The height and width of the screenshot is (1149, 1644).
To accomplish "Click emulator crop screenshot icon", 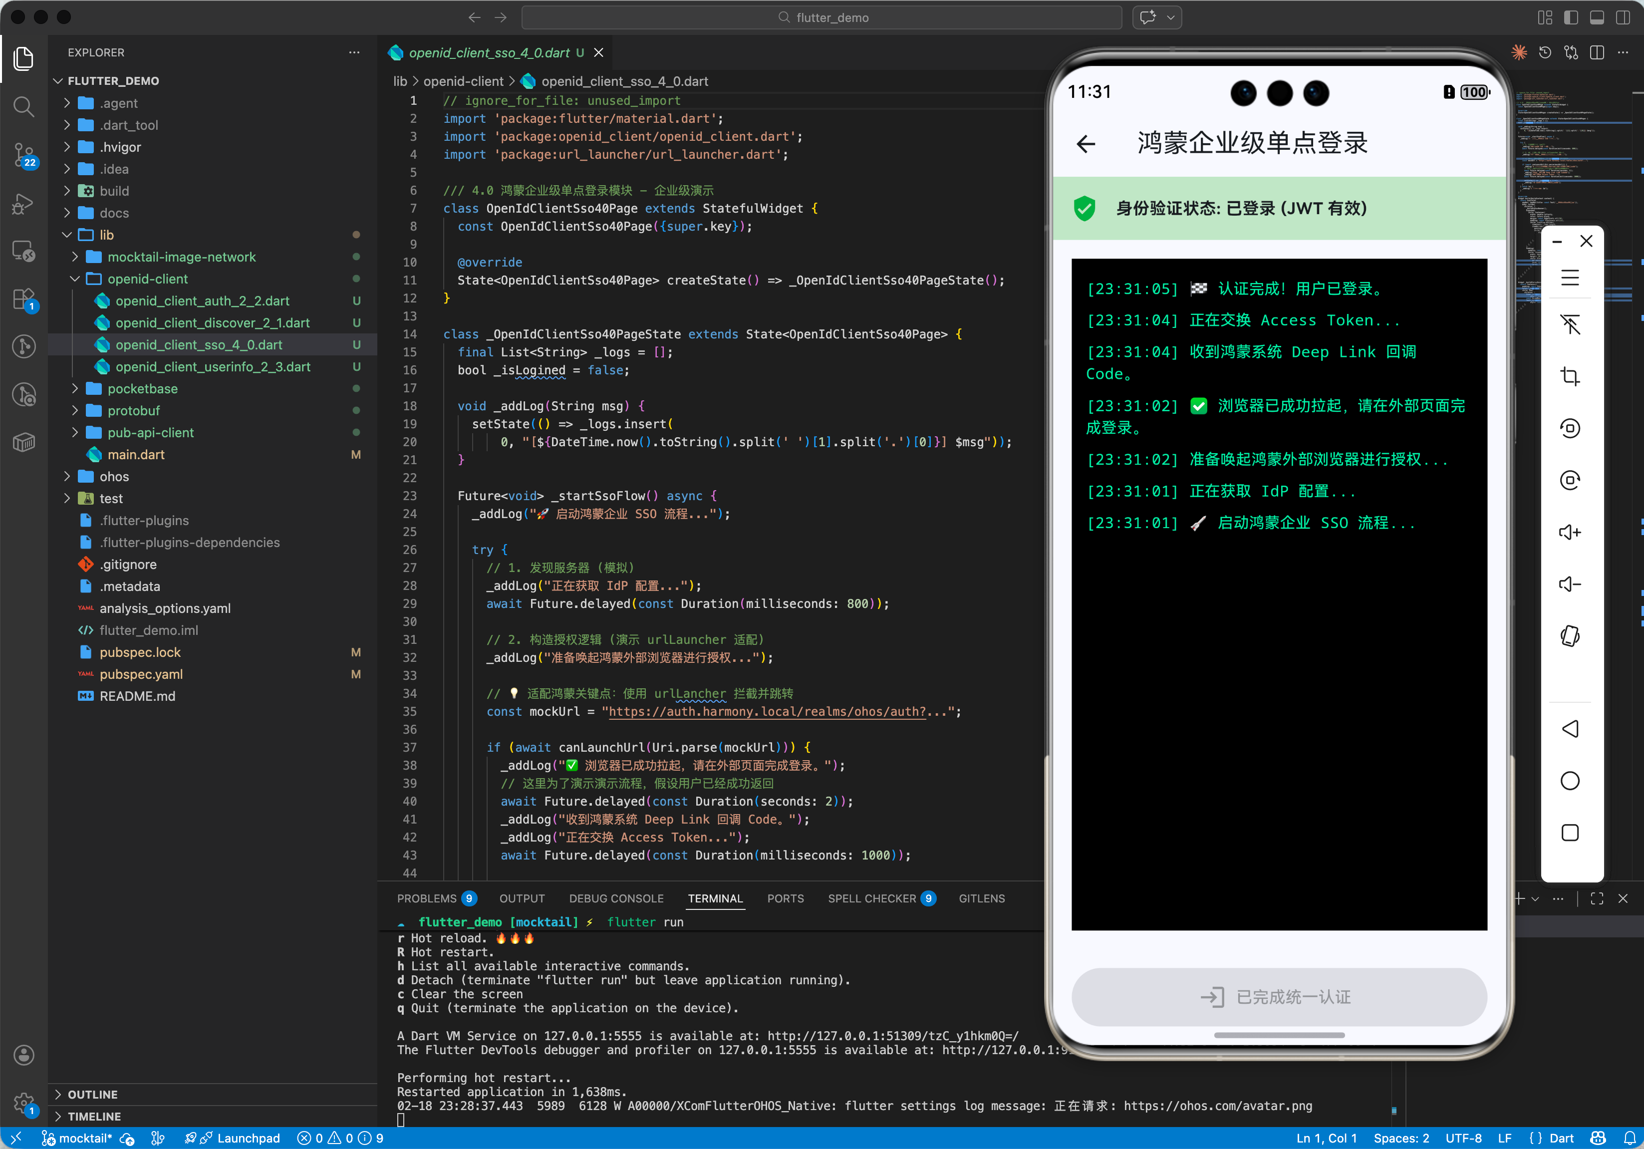I will (x=1570, y=376).
